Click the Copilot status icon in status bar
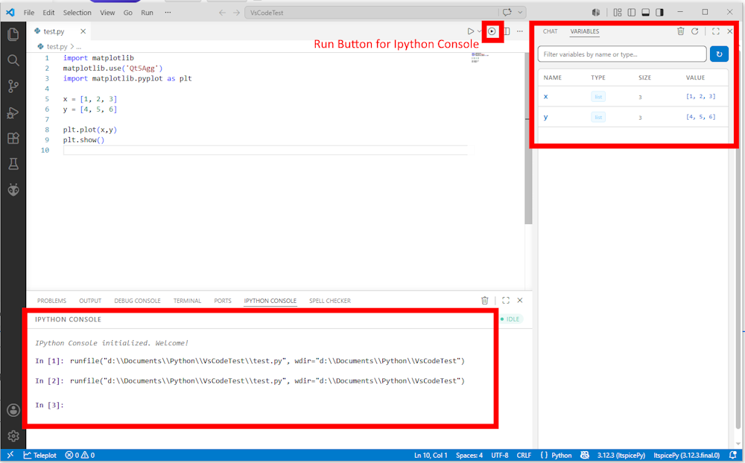 (x=584, y=456)
